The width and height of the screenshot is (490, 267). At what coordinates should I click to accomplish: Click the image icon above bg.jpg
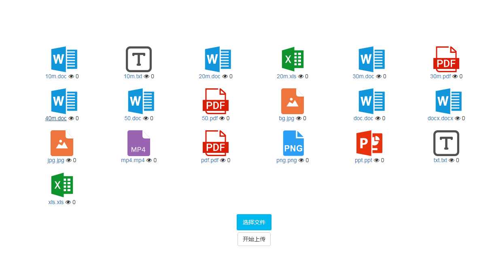[x=293, y=101]
